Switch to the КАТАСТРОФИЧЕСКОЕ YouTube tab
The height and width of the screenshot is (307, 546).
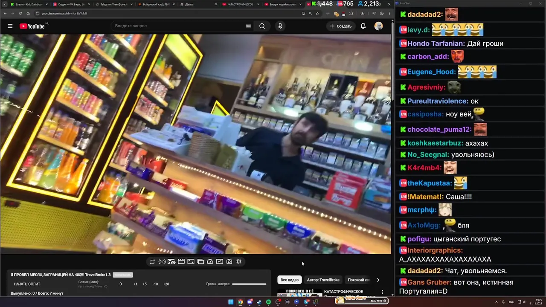click(x=240, y=4)
